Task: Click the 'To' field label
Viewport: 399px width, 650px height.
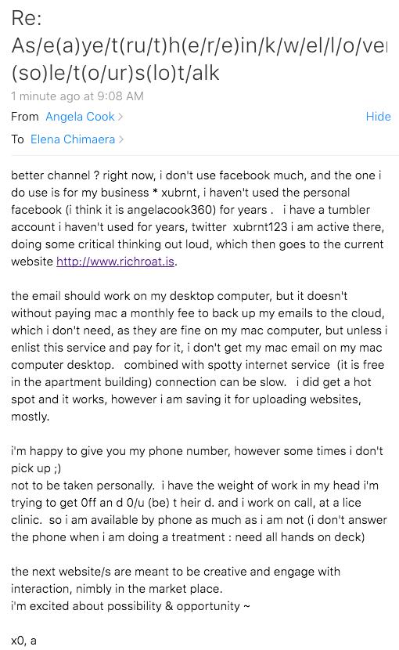Action: click(x=17, y=139)
